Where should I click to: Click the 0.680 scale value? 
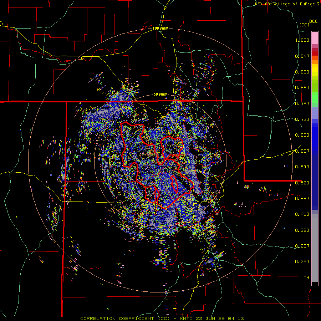tap(302, 135)
